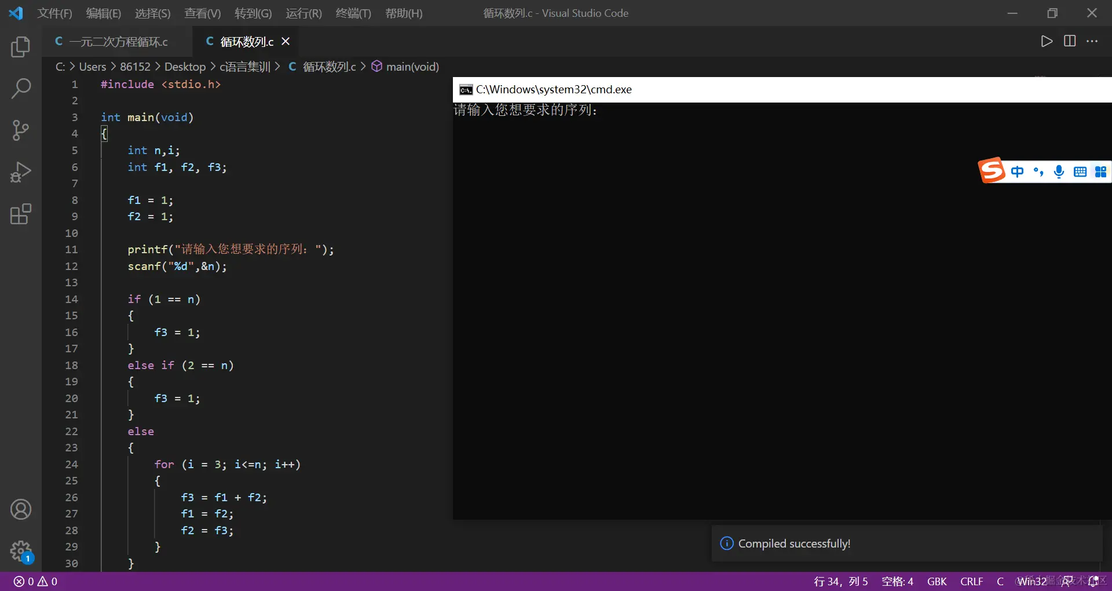Expand the C: breadcrumb

point(60,67)
